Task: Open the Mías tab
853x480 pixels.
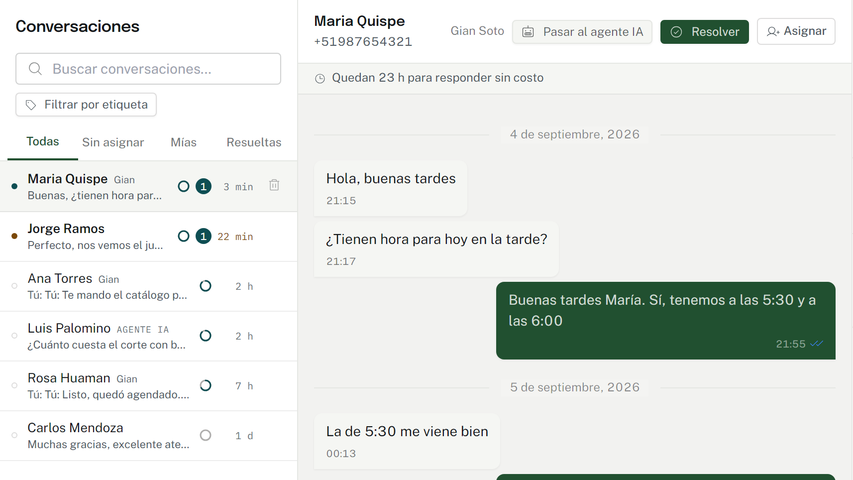Action: pos(184,142)
